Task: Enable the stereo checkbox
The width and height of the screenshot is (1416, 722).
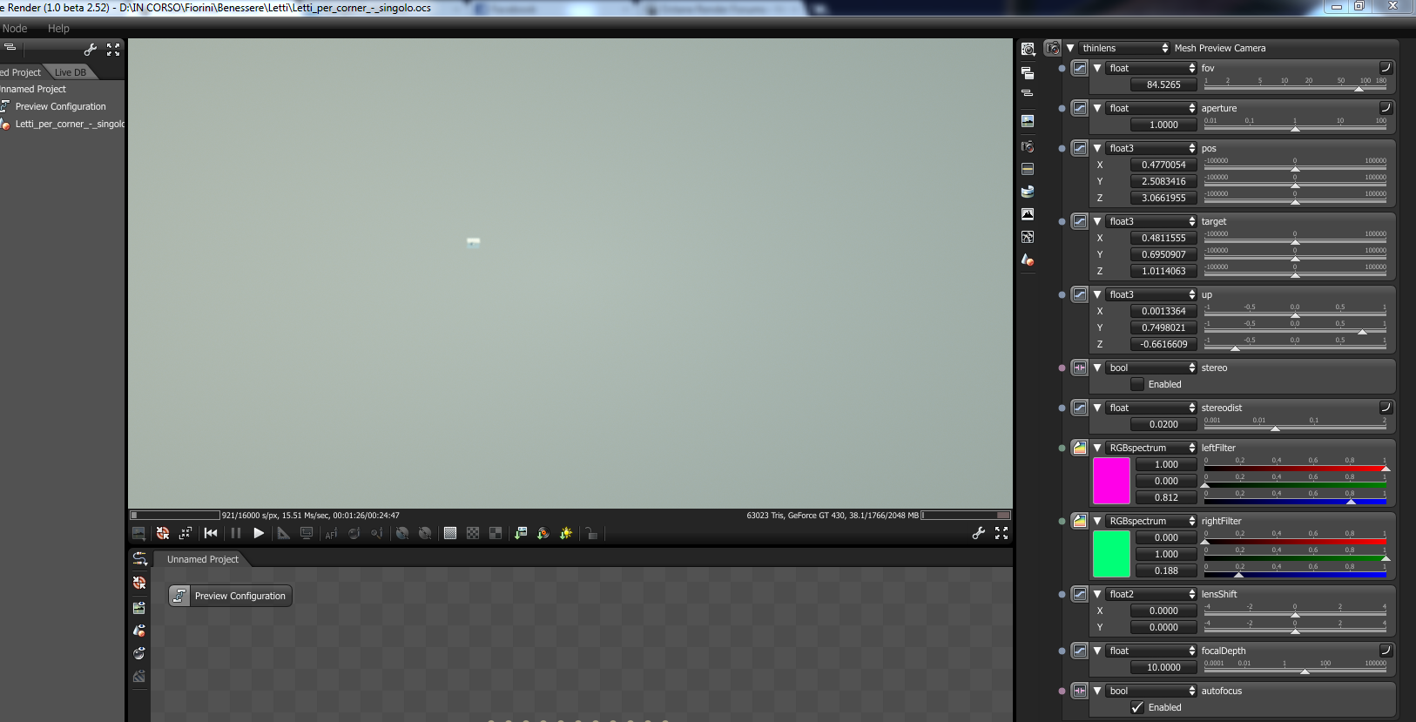Action: (1137, 384)
